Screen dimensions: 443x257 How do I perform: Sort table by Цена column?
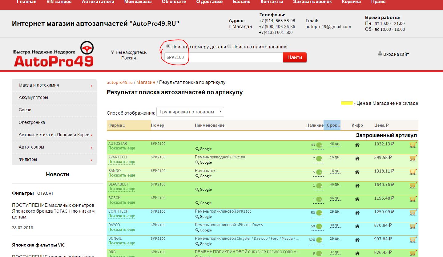[x=381, y=125]
